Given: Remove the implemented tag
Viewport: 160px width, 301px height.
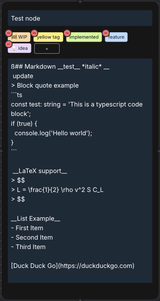Looking at the screenshot, I should [x=67, y=33].
